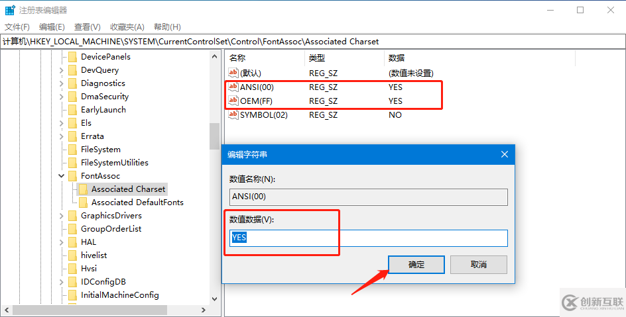Click tree pane scroll-up arrow
Image resolution: width=626 pixels, height=317 pixels.
215,56
